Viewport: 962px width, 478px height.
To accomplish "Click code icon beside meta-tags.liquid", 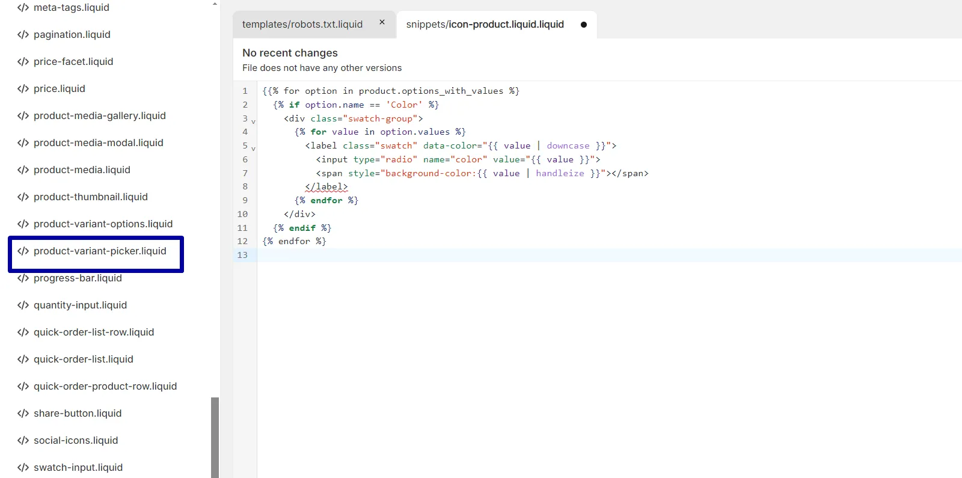I will click(23, 8).
